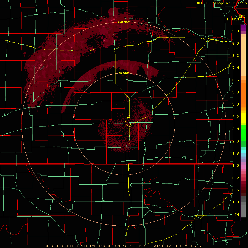Click the TH threshold legend label
The height and width of the screenshot is (248, 248).
pos(237,215)
